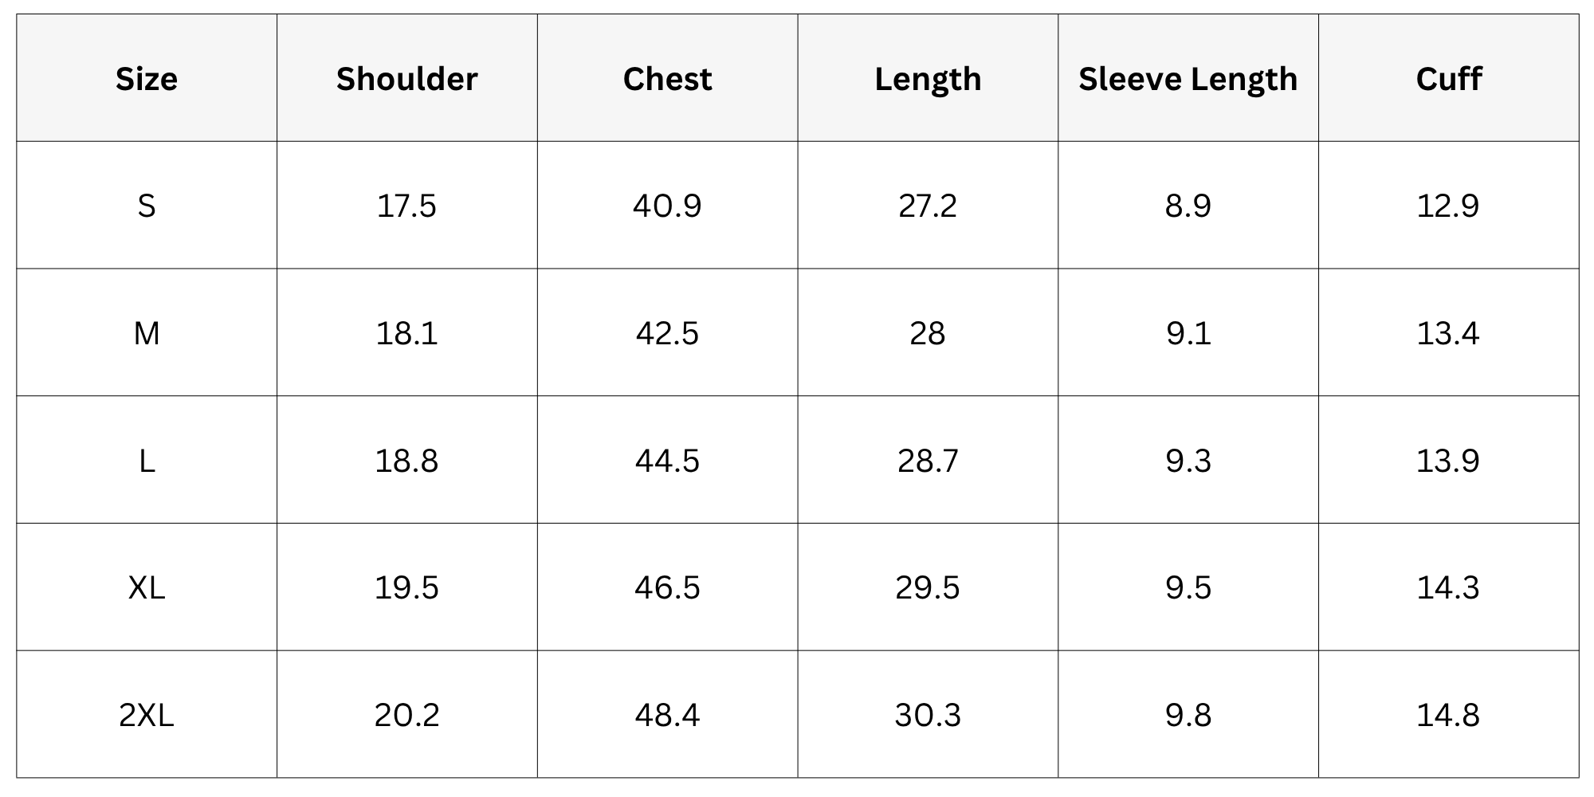Click the S shoulder value 17.5
The width and height of the screenshot is (1594, 797).
point(406,206)
